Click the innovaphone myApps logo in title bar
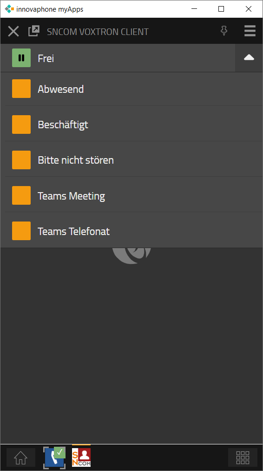Screen dimensions: 263x471 (x=10, y=9)
